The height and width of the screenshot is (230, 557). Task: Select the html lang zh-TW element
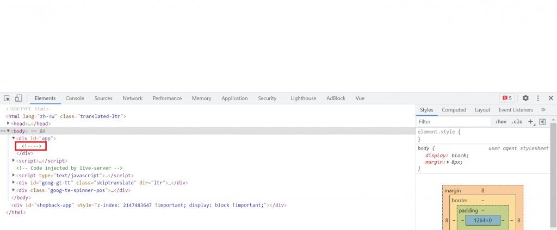(66, 116)
